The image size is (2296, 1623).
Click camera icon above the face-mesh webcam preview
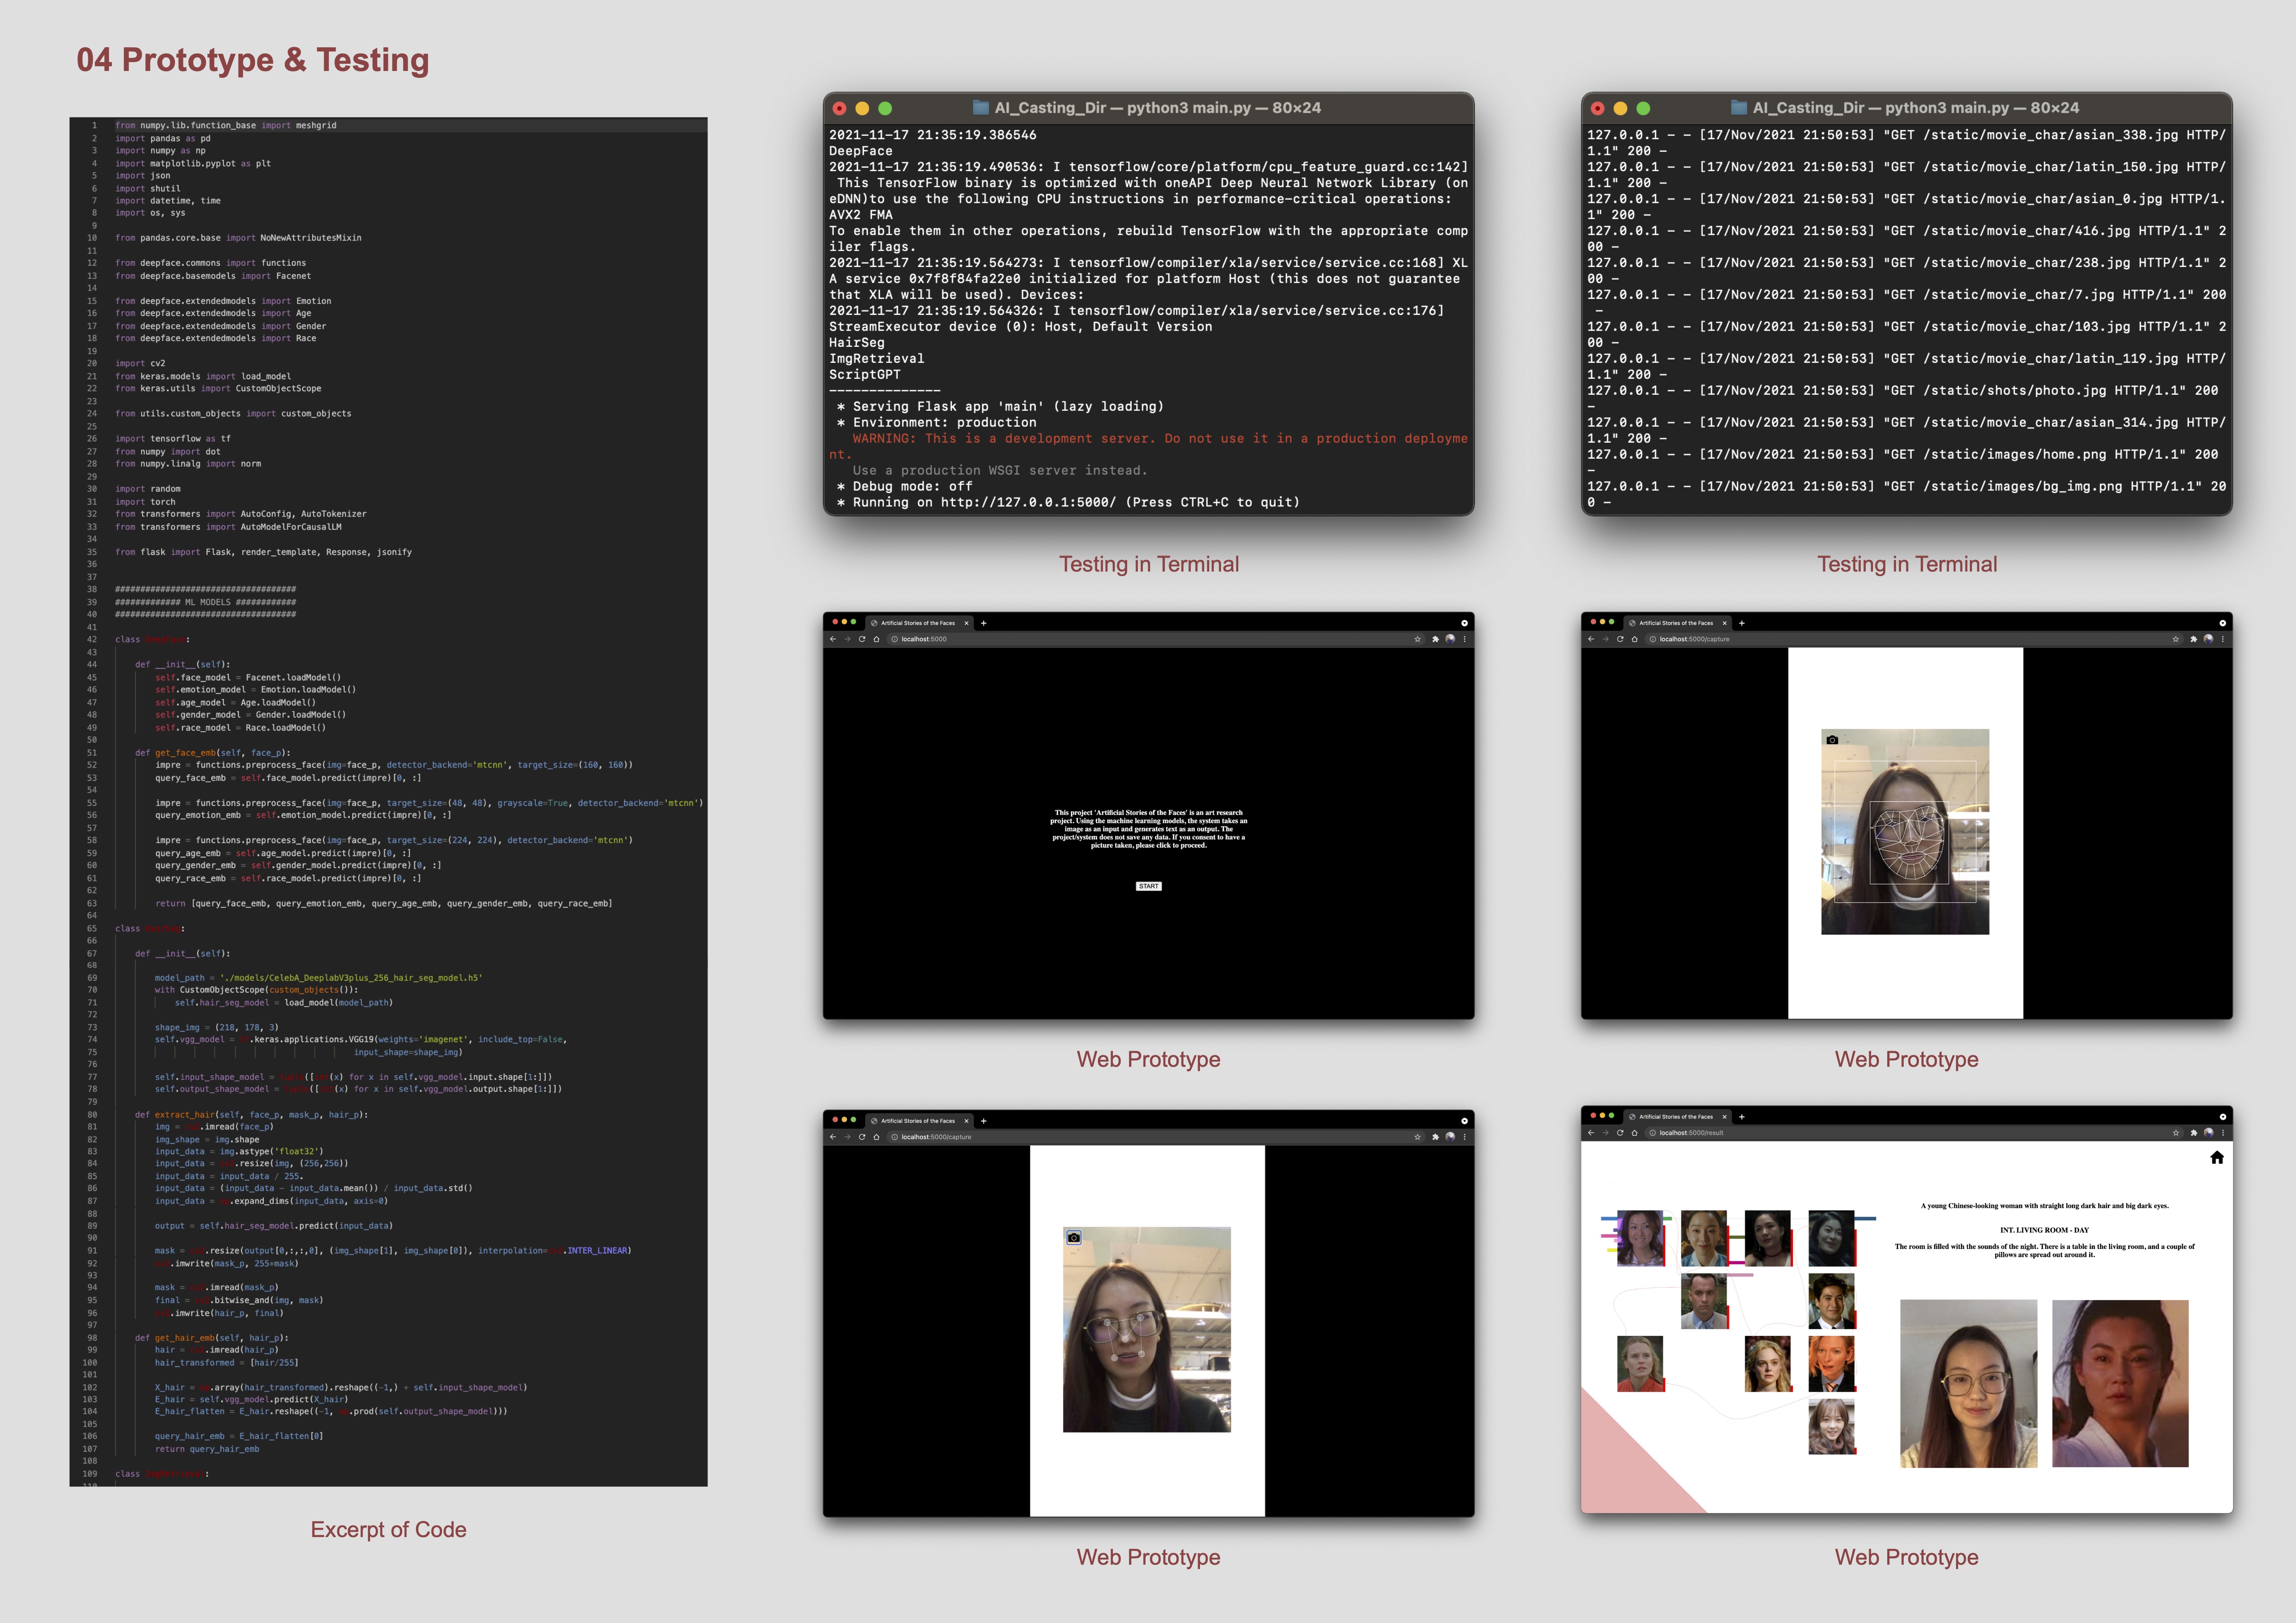pyautogui.click(x=1832, y=740)
